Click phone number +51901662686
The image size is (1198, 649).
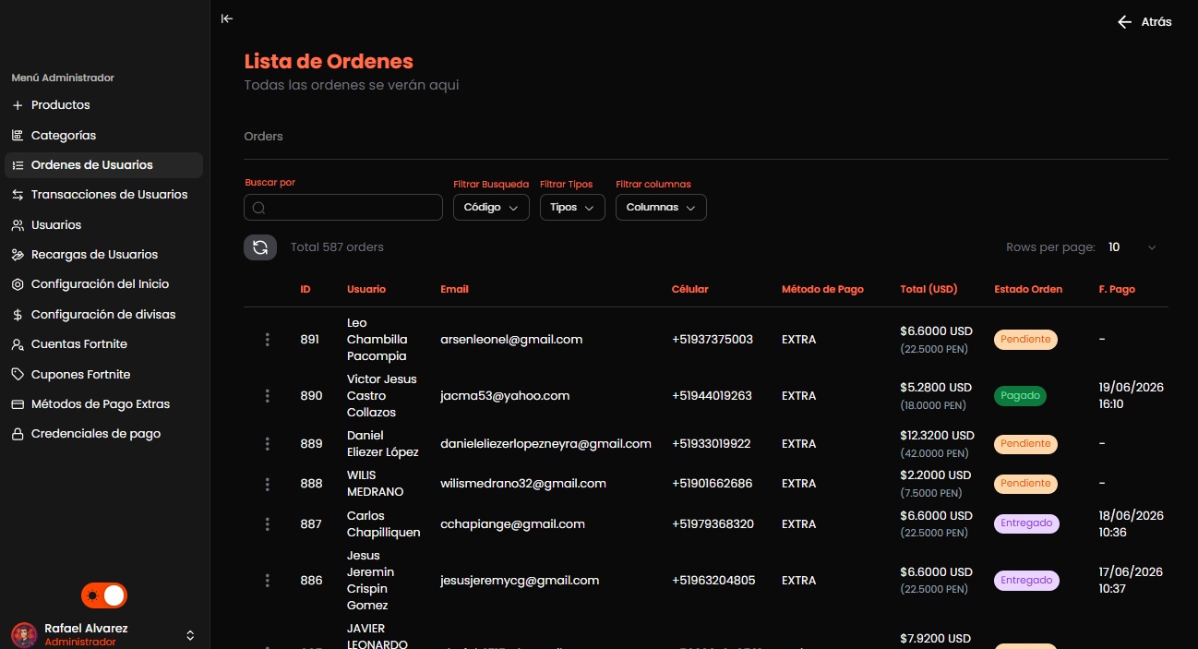(713, 484)
